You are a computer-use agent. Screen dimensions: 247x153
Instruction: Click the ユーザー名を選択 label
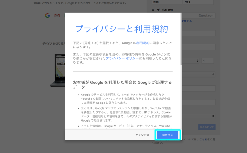pyautogui.click(x=162, y=10)
